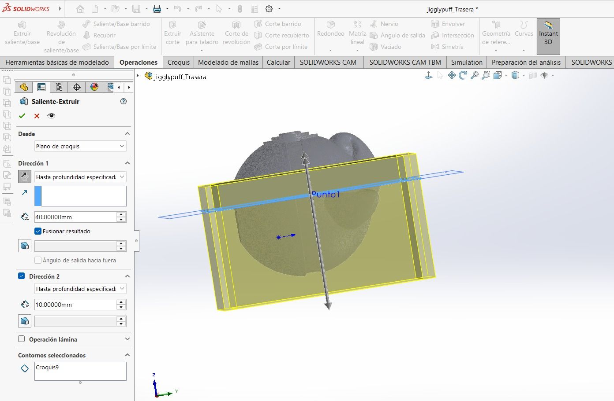Decrease Dirección 2 depth with down spinner
Screen dimensions: 614x401
[121, 307]
